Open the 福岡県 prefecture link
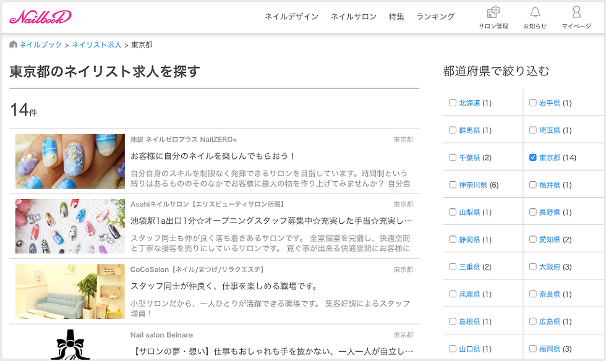The height and width of the screenshot is (361, 606). point(550,349)
